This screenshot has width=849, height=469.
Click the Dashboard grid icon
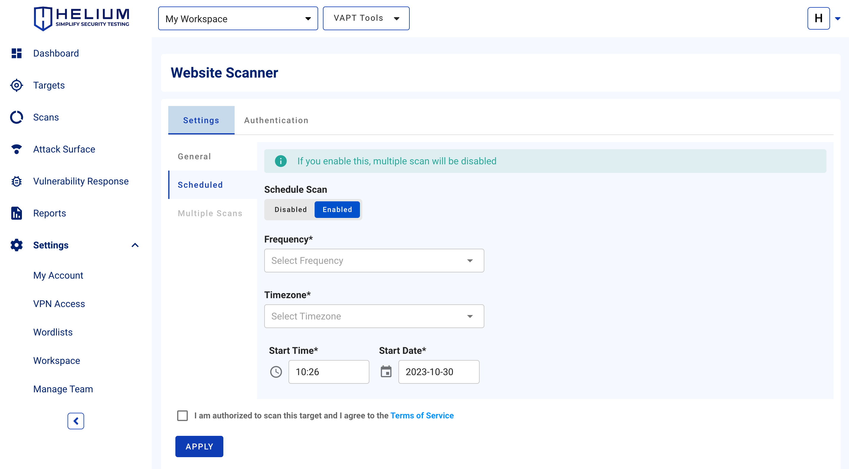(17, 53)
